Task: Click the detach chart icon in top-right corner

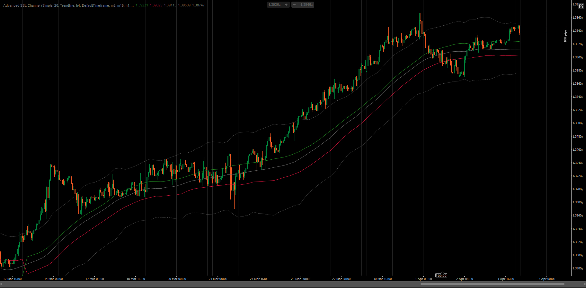Action: (x=581, y=6)
